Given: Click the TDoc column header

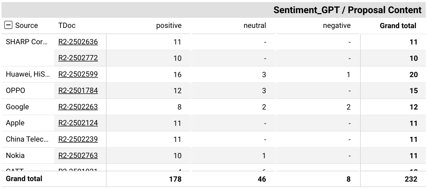Looking at the screenshot, I should point(67,26).
